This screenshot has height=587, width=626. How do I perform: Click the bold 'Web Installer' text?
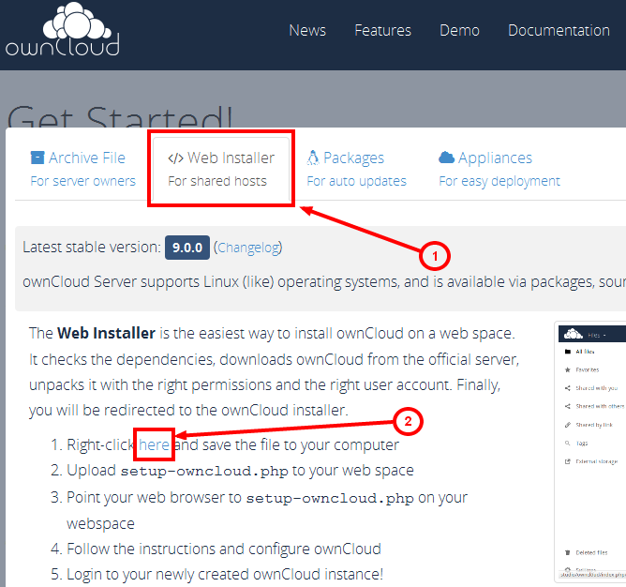[x=106, y=333]
